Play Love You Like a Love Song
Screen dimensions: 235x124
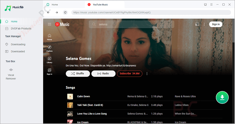[92, 114]
